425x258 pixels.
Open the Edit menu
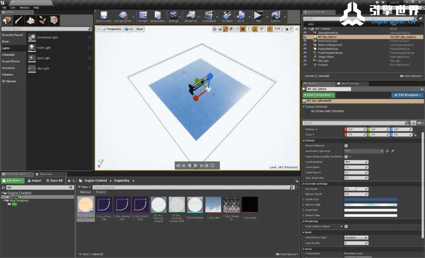pyautogui.click(x=13, y=7)
